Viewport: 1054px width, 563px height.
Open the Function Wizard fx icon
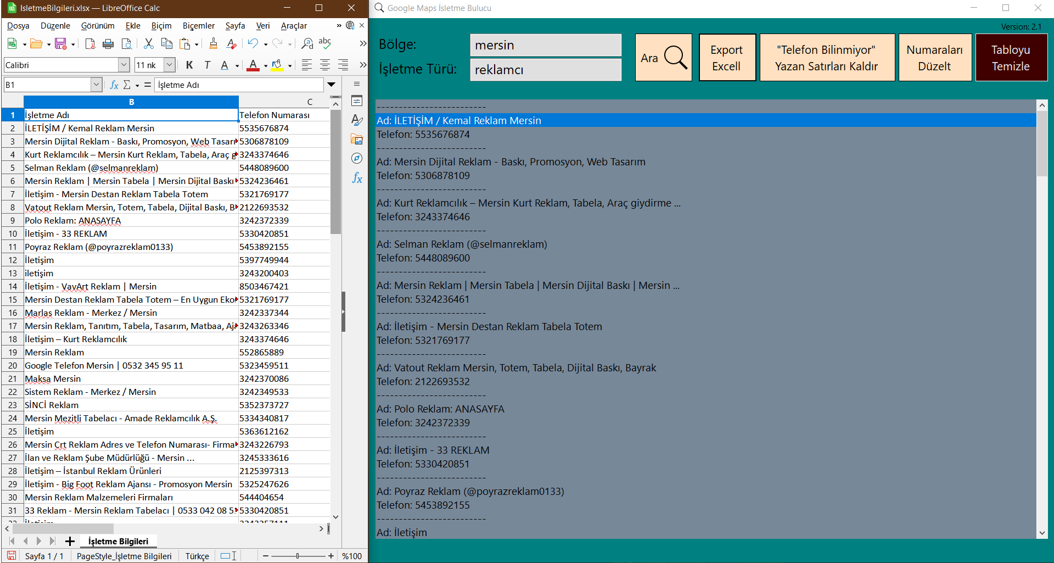[114, 85]
